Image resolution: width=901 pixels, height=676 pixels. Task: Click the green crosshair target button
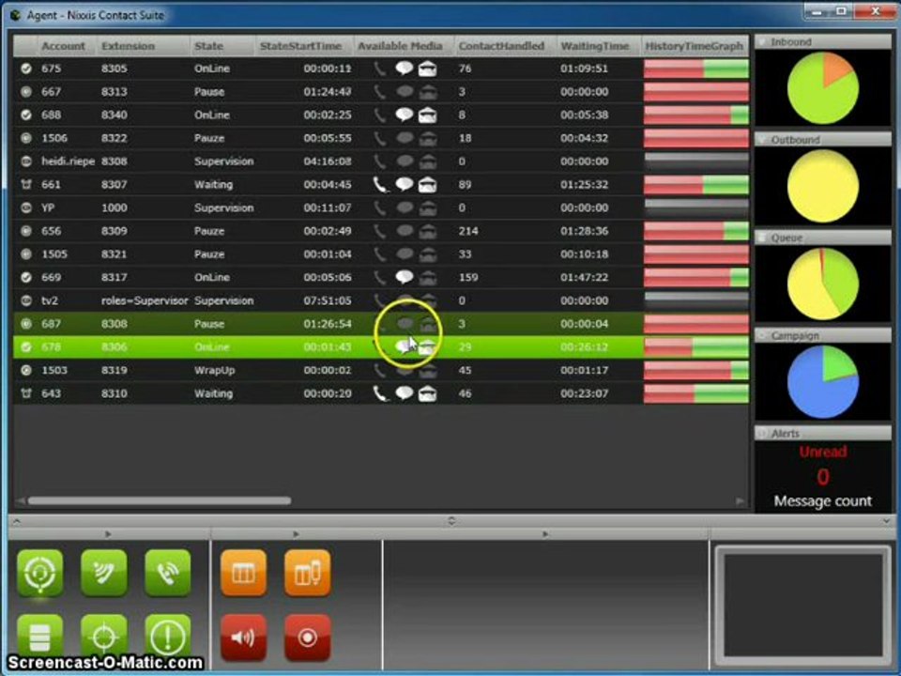click(104, 637)
